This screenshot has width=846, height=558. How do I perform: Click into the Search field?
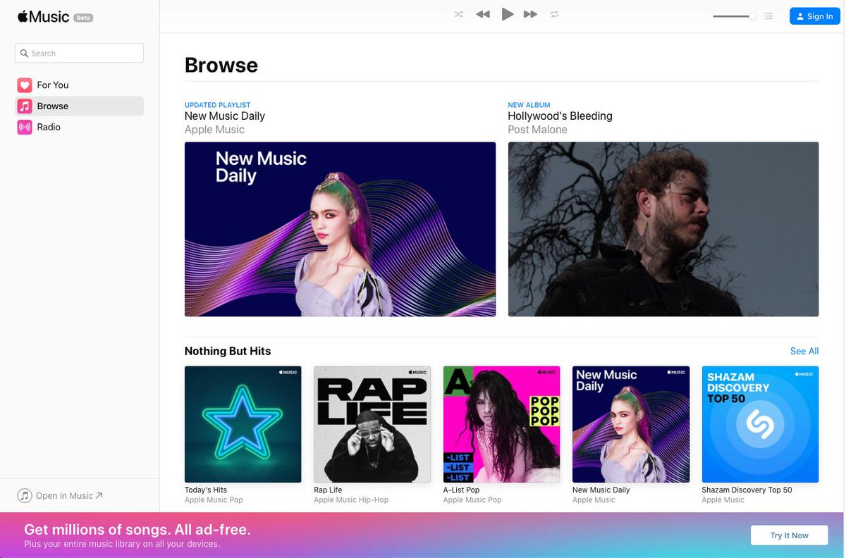click(x=80, y=54)
